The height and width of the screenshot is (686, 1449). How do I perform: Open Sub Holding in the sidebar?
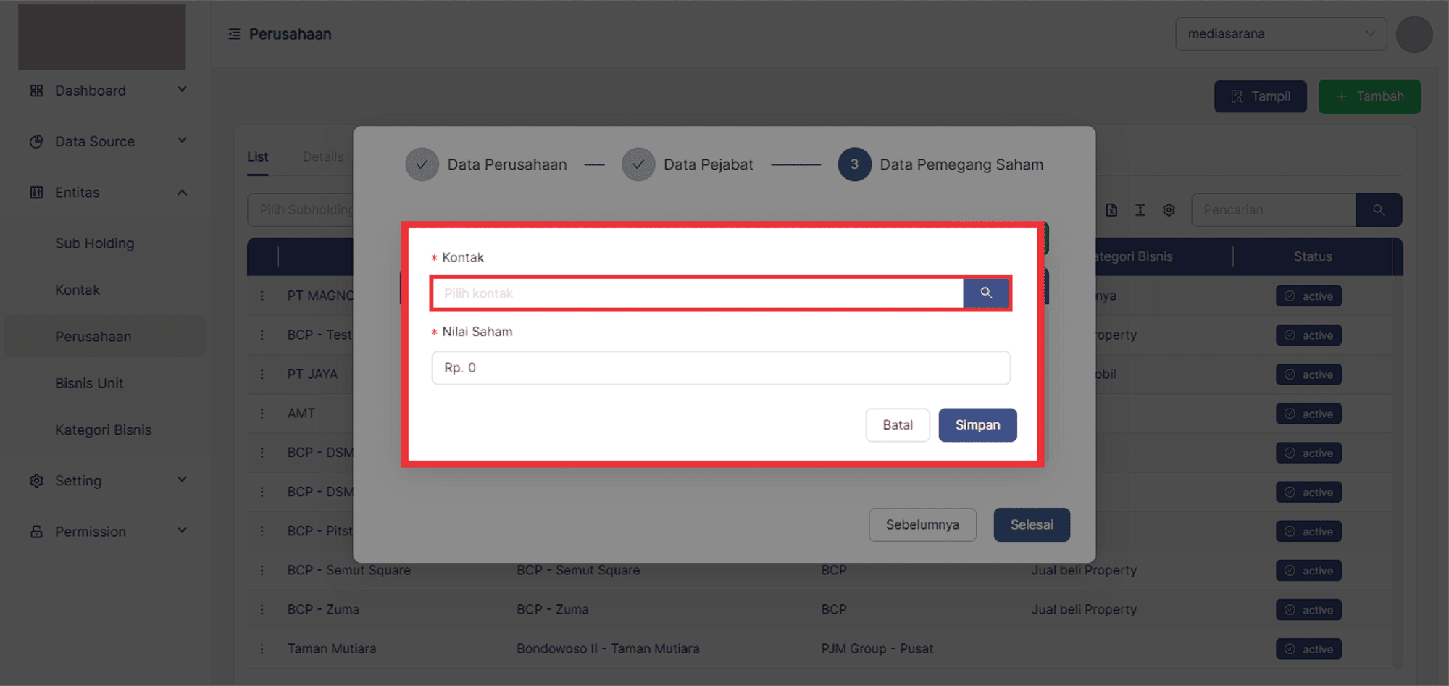pyautogui.click(x=95, y=243)
